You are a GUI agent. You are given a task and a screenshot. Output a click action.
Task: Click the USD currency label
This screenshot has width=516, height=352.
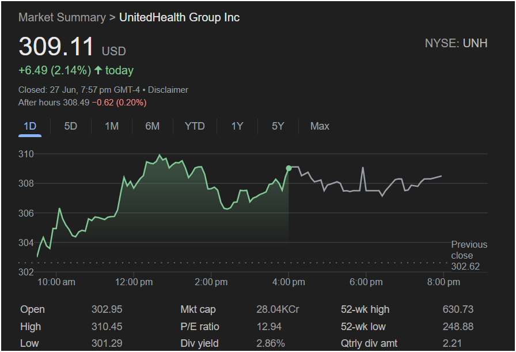click(114, 51)
